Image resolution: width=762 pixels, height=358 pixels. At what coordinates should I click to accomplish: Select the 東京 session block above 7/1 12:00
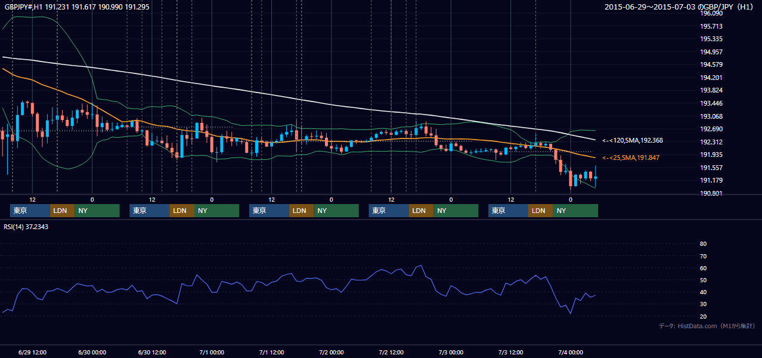pos(270,211)
